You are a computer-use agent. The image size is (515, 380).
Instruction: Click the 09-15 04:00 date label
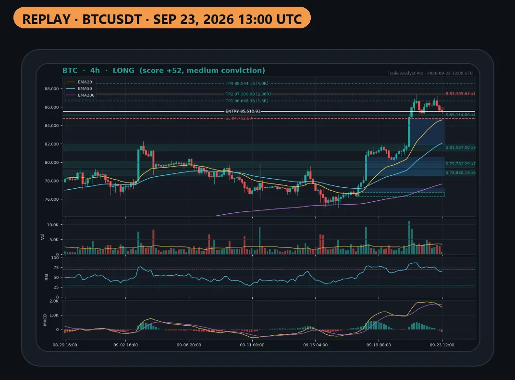click(x=315, y=345)
